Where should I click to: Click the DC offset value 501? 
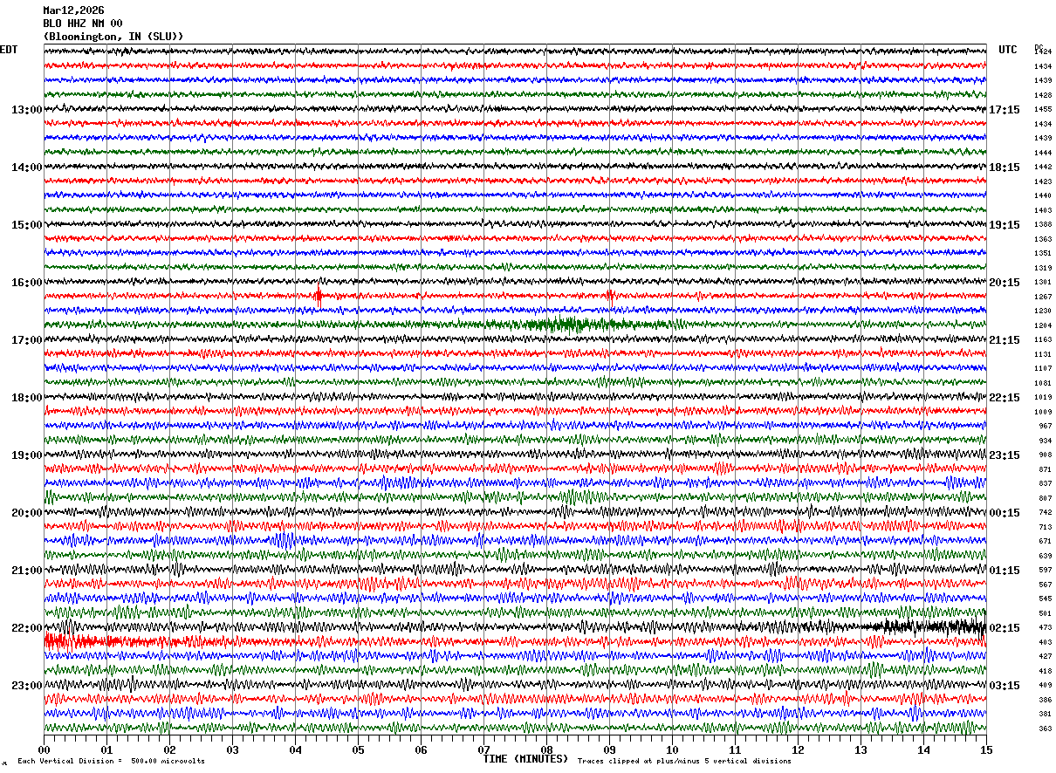click(1045, 613)
